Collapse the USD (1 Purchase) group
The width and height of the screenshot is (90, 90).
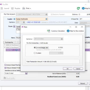pos(5,47)
